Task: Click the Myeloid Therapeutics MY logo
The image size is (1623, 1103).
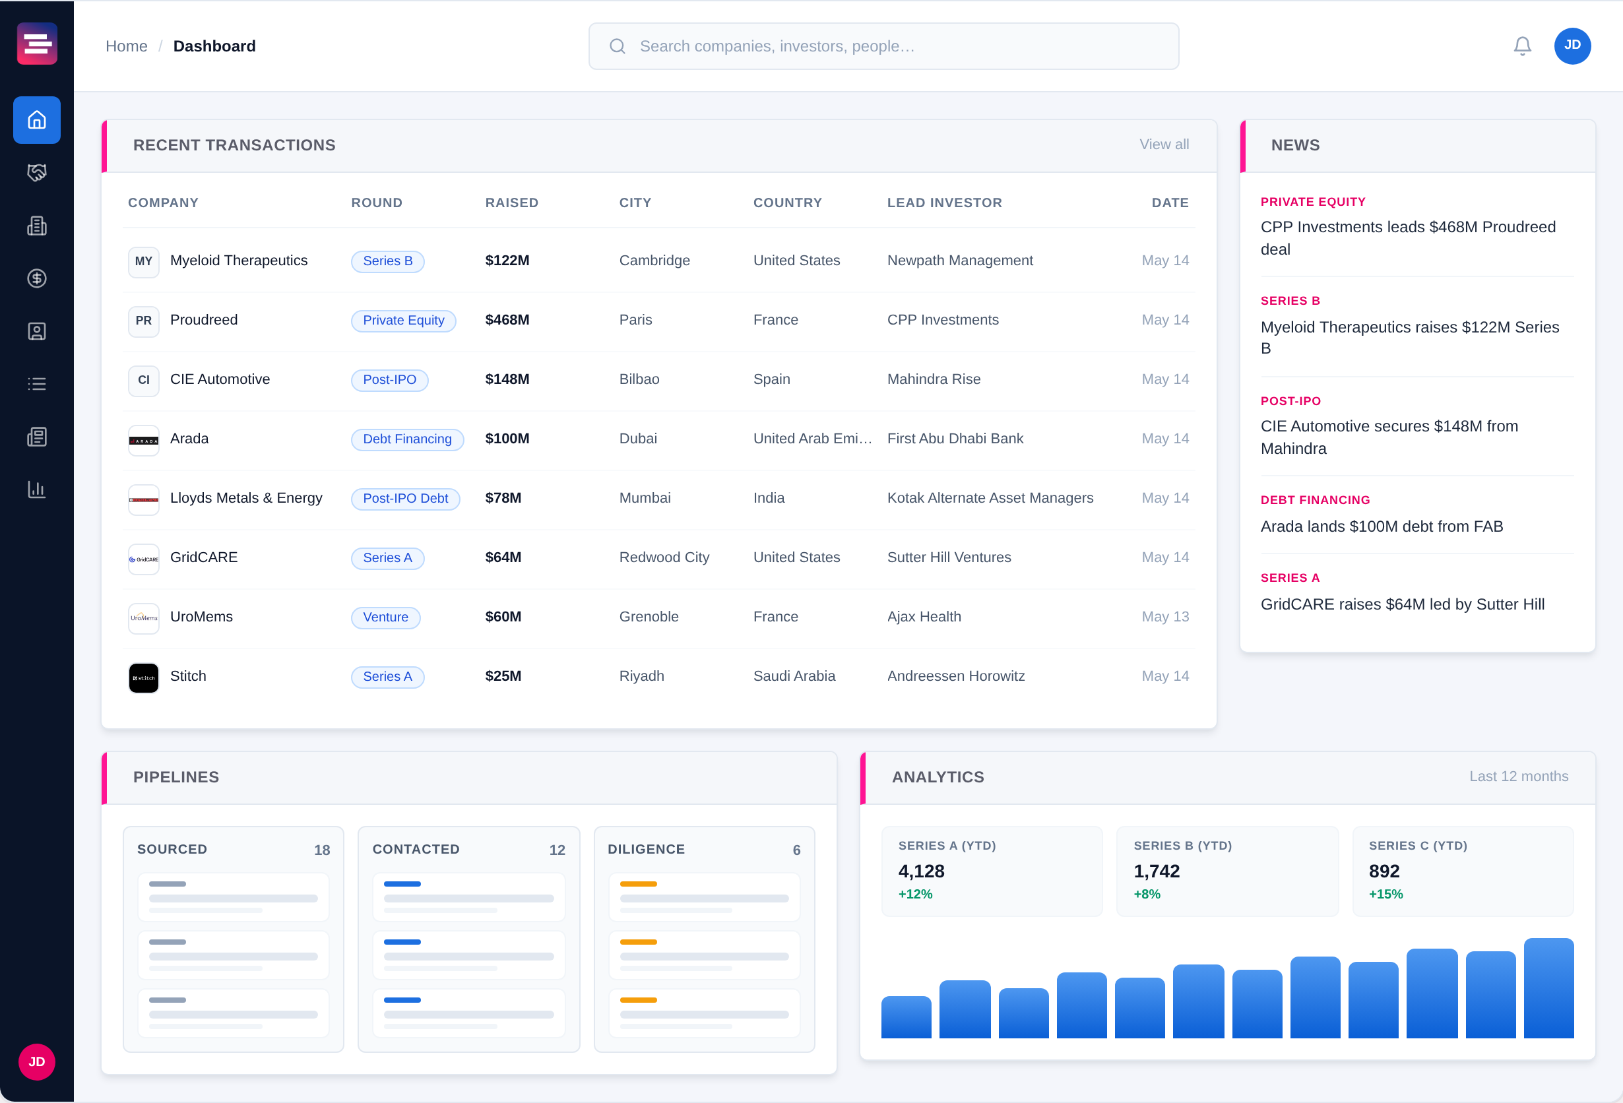Action: pyautogui.click(x=144, y=262)
